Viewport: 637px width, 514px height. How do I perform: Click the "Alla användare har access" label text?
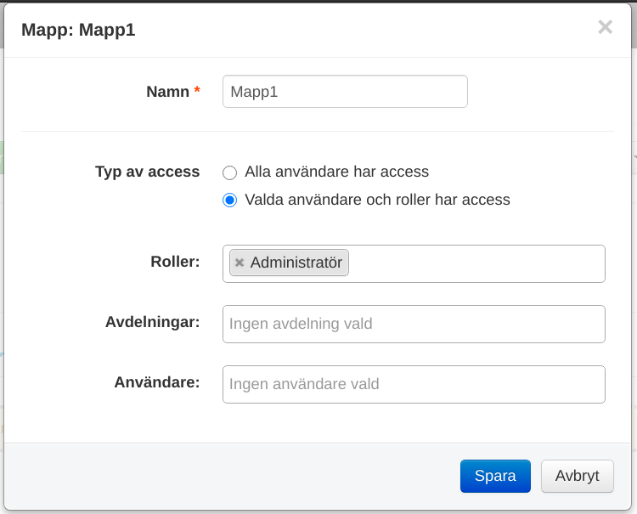(x=336, y=172)
